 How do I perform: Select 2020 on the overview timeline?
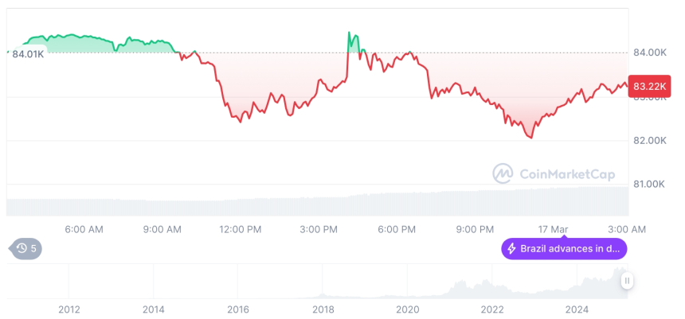coord(407,309)
